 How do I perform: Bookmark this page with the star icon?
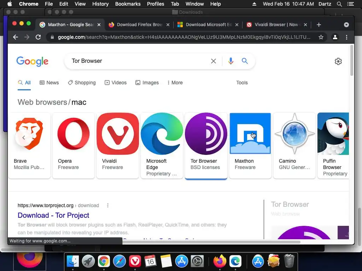tap(321, 37)
